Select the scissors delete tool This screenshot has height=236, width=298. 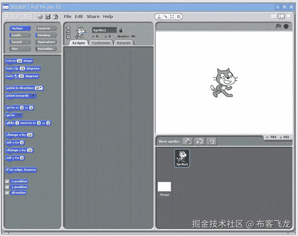[x=166, y=17]
